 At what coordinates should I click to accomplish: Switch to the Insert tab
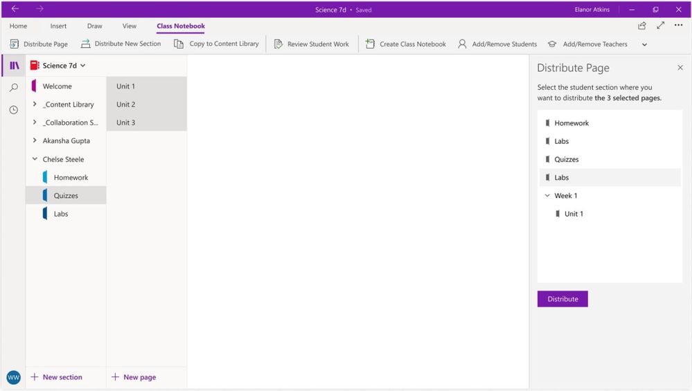pyautogui.click(x=58, y=26)
